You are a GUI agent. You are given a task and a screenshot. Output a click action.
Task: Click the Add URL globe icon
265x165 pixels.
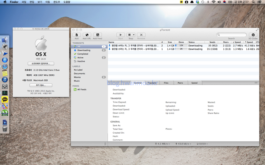coord(87,35)
